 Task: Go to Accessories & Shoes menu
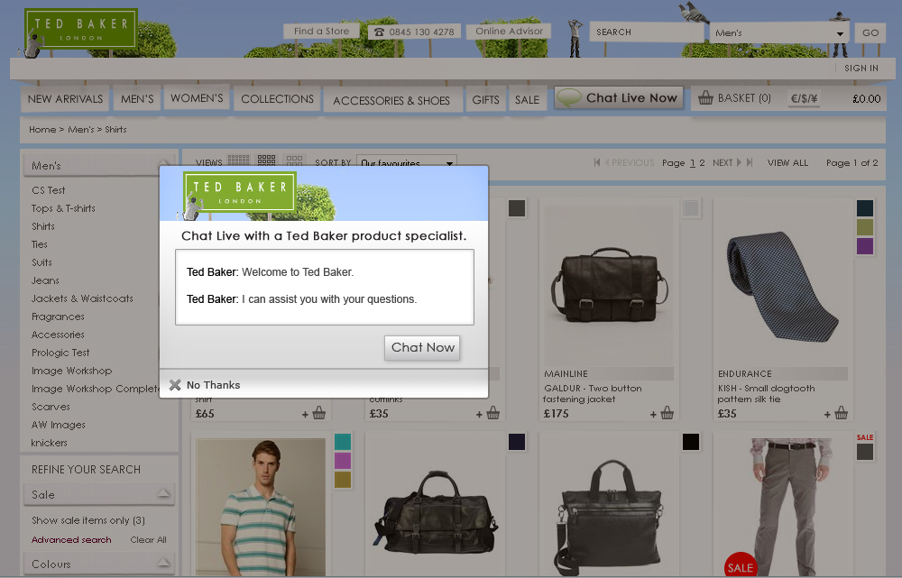(x=391, y=100)
